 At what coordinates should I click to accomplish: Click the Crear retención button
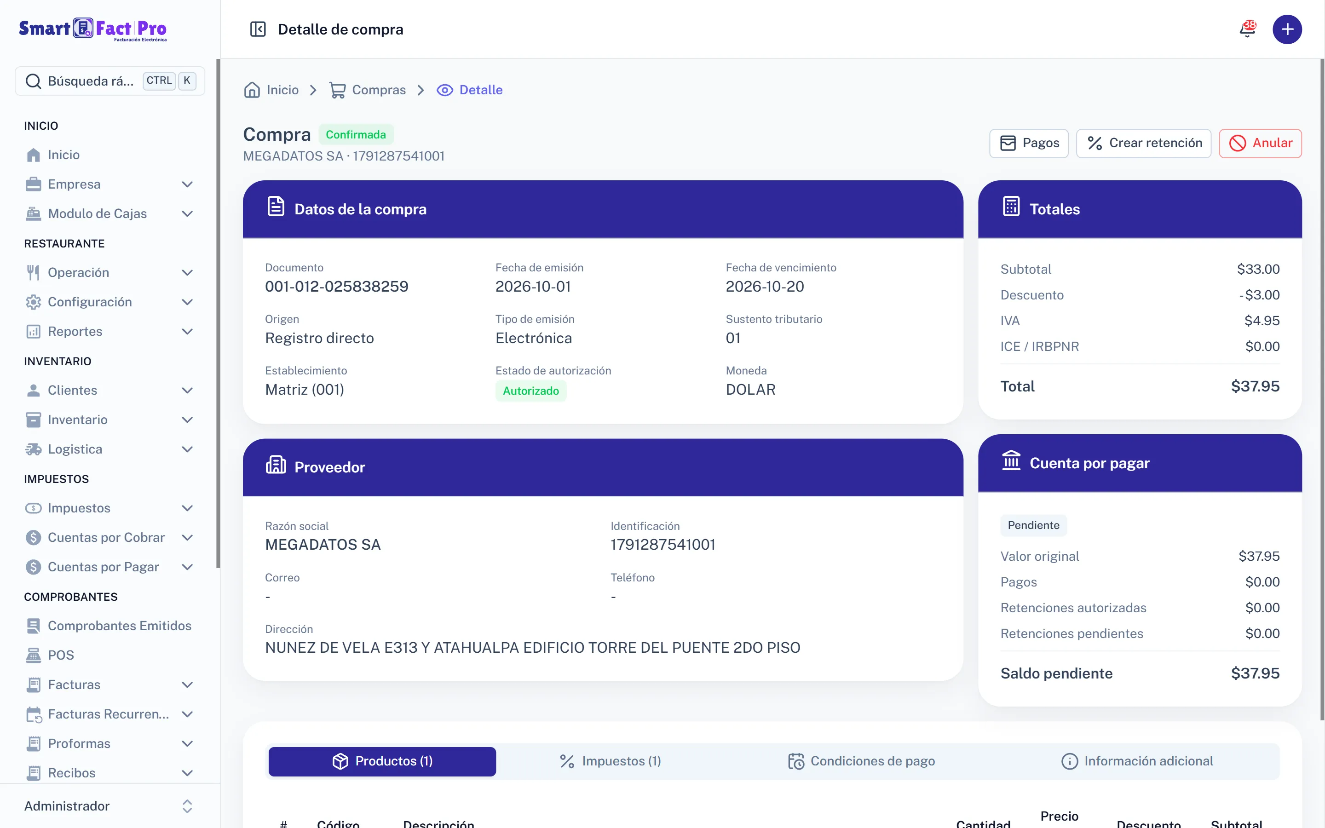(1144, 143)
